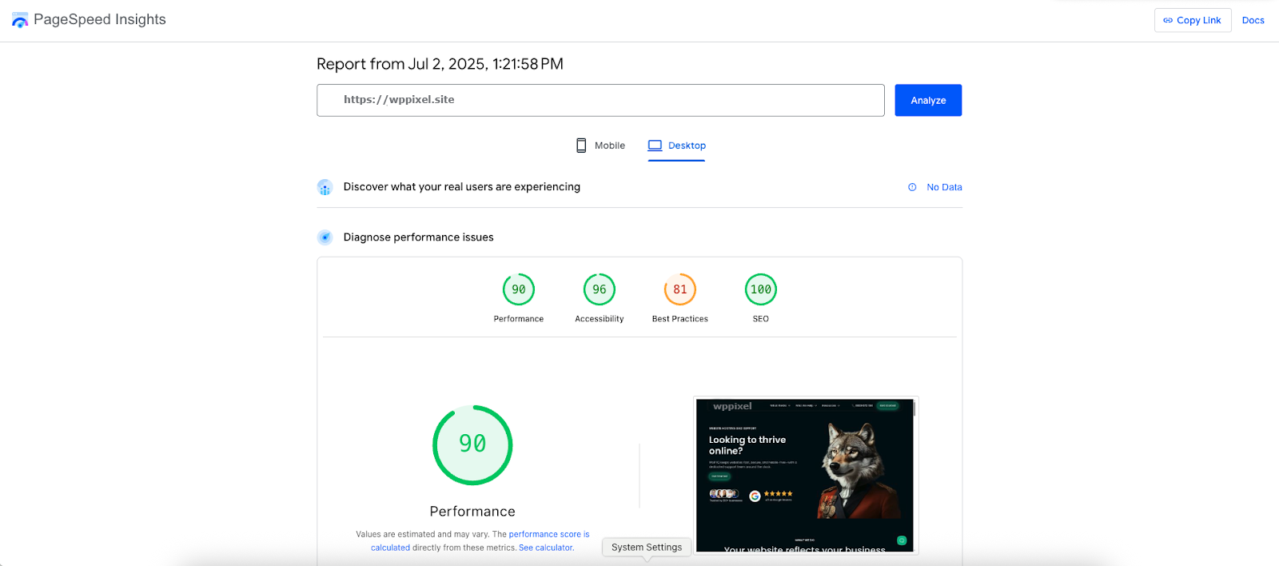Image resolution: width=1279 pixels, height=566 pixels.
Task: Open the SEO 100 score gauge
Action: click(x=761, y=290)
